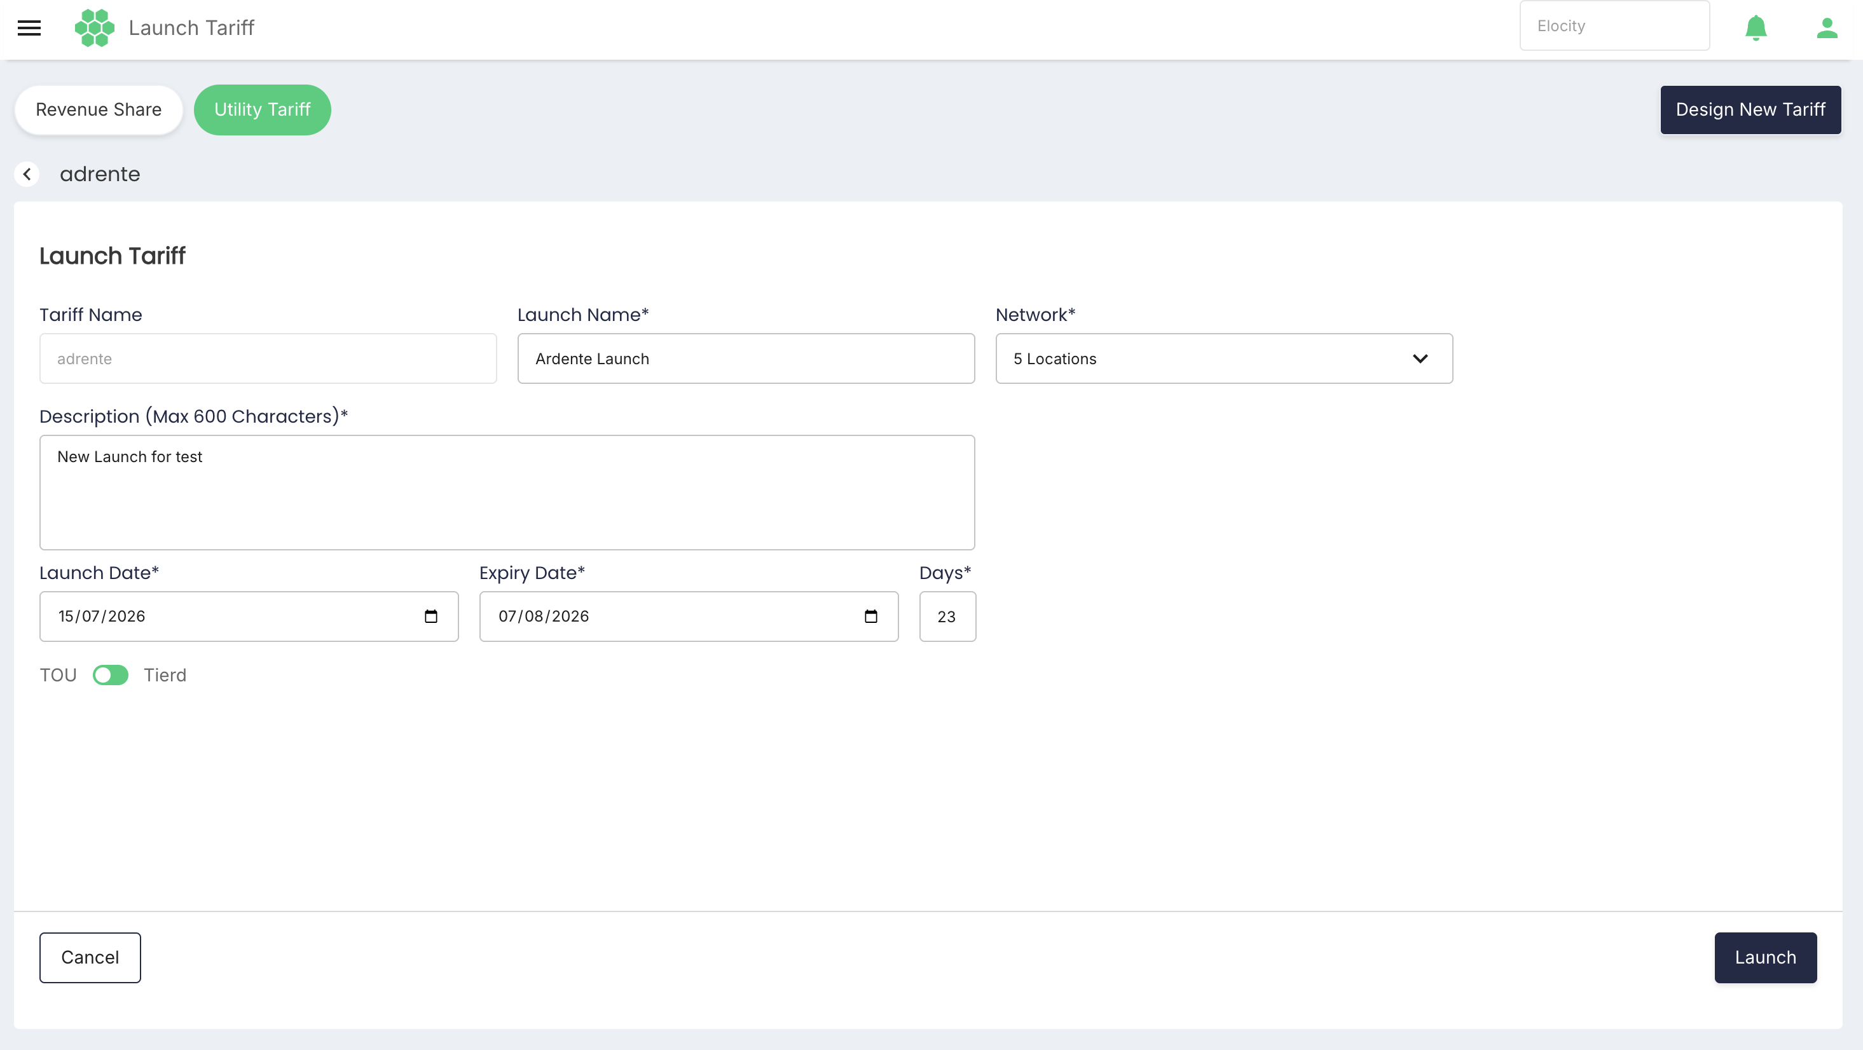Click the Tierd label beside the toggle
This screenshot has width=1863, height=1050.
pyautogui.click(x=165, y=676)
